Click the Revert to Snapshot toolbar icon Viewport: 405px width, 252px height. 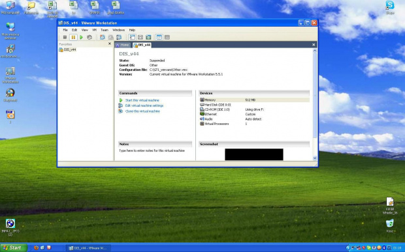[x=111, y=37]
